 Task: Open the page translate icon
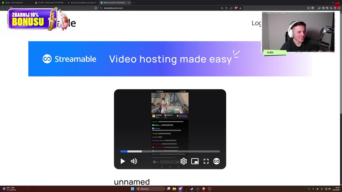222,8
